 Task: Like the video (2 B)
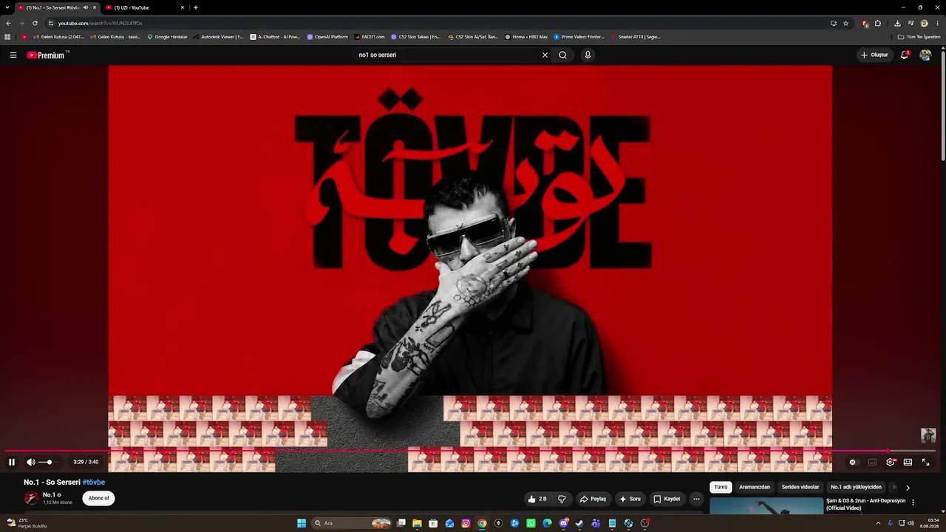pyautogui.click(x=537, y=499)
